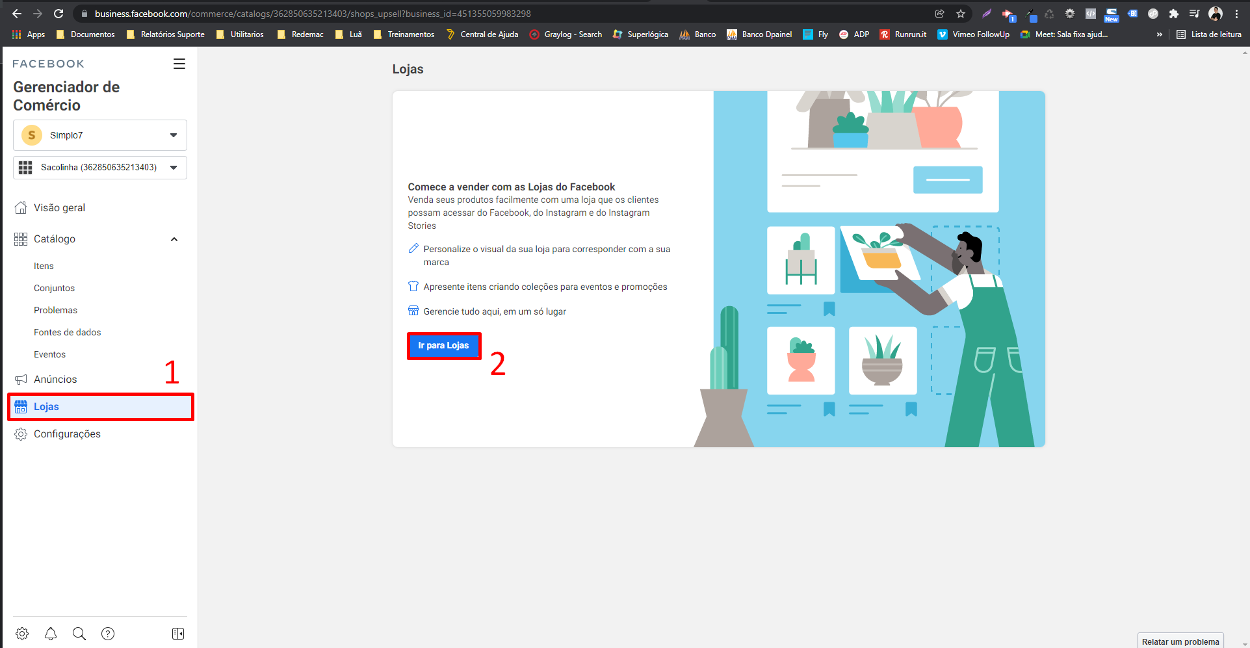This screenshot has width=1250, height=648.
Task: Click the browser back arrow
Action: point(17,14)
